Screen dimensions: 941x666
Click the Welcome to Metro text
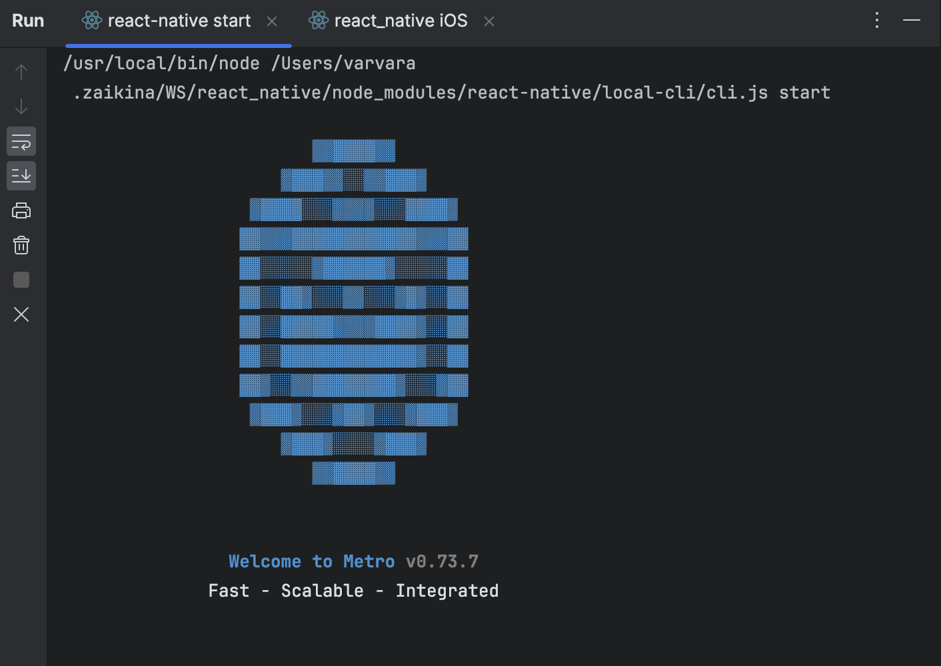pos(312,561)
